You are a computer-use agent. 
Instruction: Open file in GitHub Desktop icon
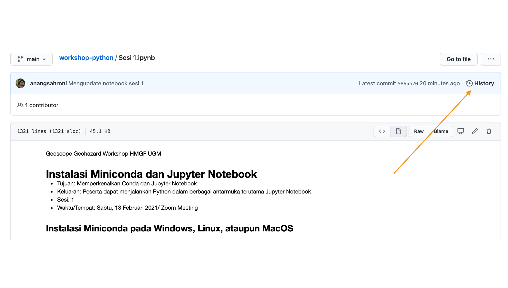point(461,131)
